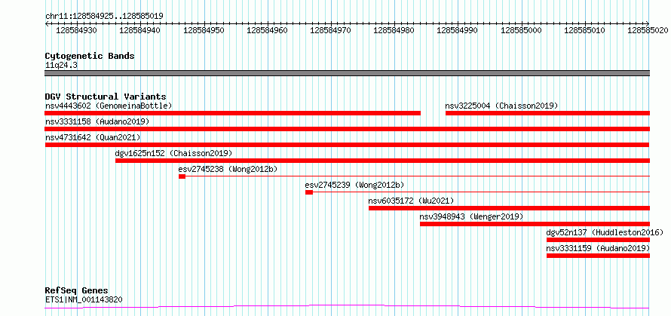Open the nsv3225004 (Chaisson2019) label
671x316 pixels.
tap(501, 106)
